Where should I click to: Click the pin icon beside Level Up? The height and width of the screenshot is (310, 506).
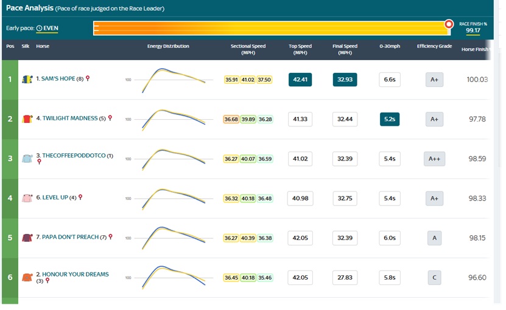[x=80, y=198]
